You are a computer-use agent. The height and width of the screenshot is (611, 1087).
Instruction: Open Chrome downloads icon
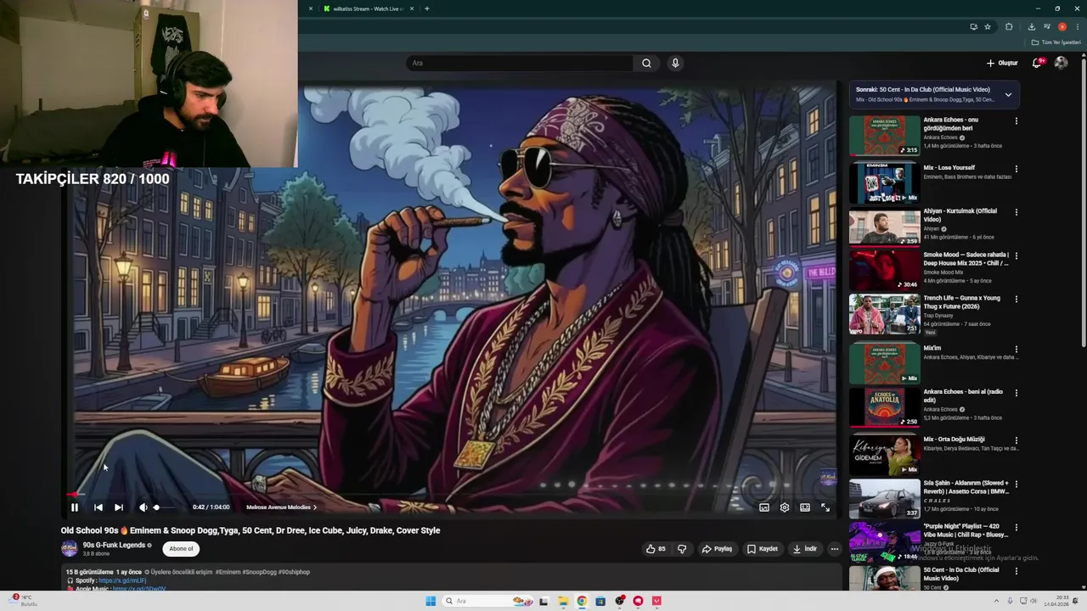point(1031,26)
